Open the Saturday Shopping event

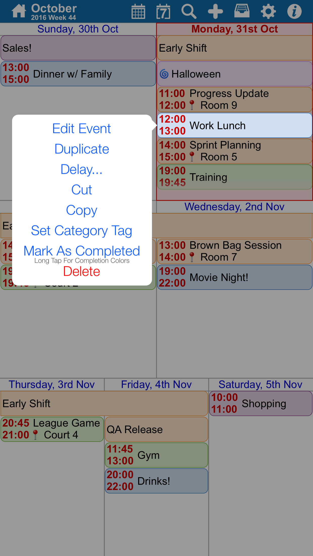click(261, 403)
